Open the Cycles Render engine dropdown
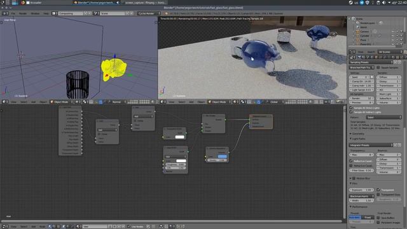 point(149,13)
